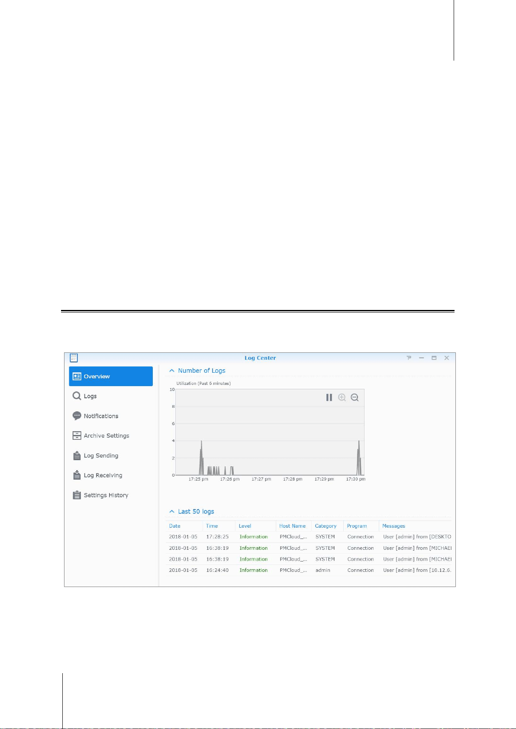This screenshot has width=516, height=729.
Task: Click the Notifications speech bubble icon
Action: (77, 416)
